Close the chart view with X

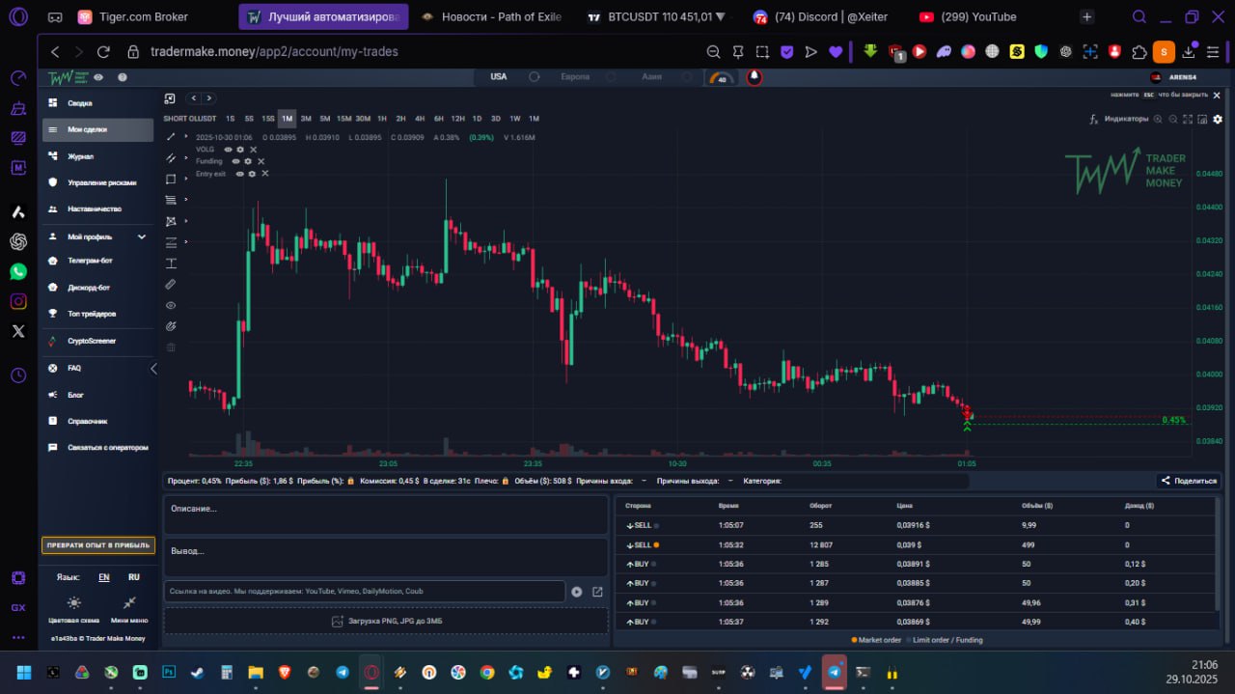[x=1217, y=95]
